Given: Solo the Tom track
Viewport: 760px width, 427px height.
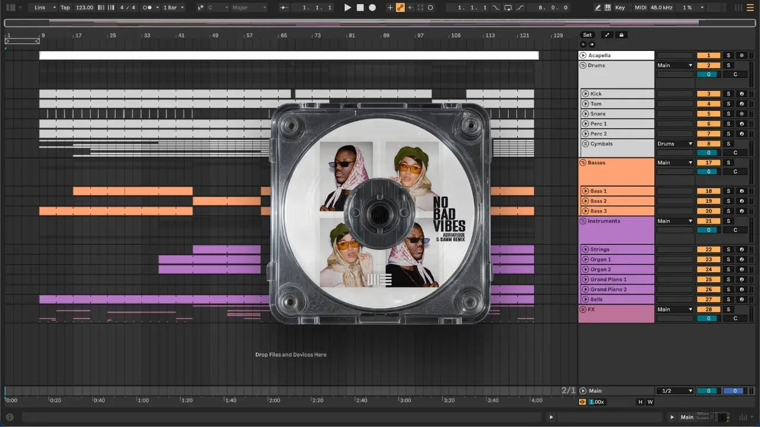Looking at the screenshot, I should pyautogui.click(x=729, y=104).
